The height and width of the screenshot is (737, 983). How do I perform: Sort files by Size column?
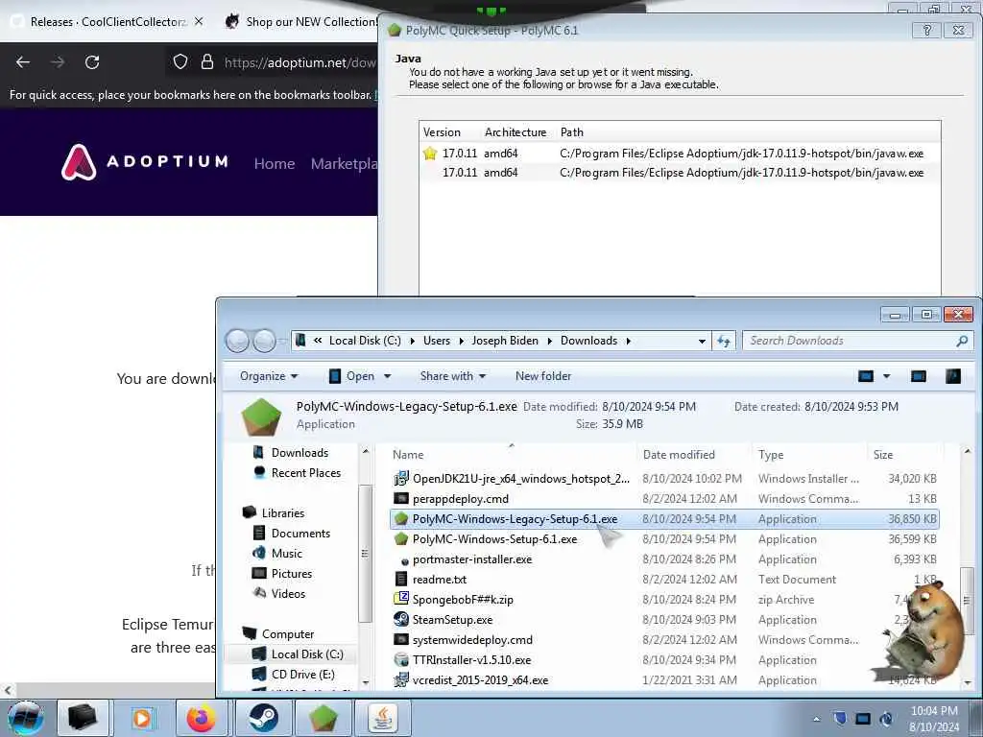pos(906,454)
